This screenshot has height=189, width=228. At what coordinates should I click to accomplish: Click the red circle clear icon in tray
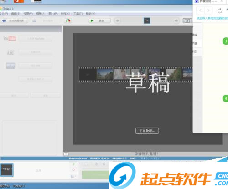tap(73, 169)
